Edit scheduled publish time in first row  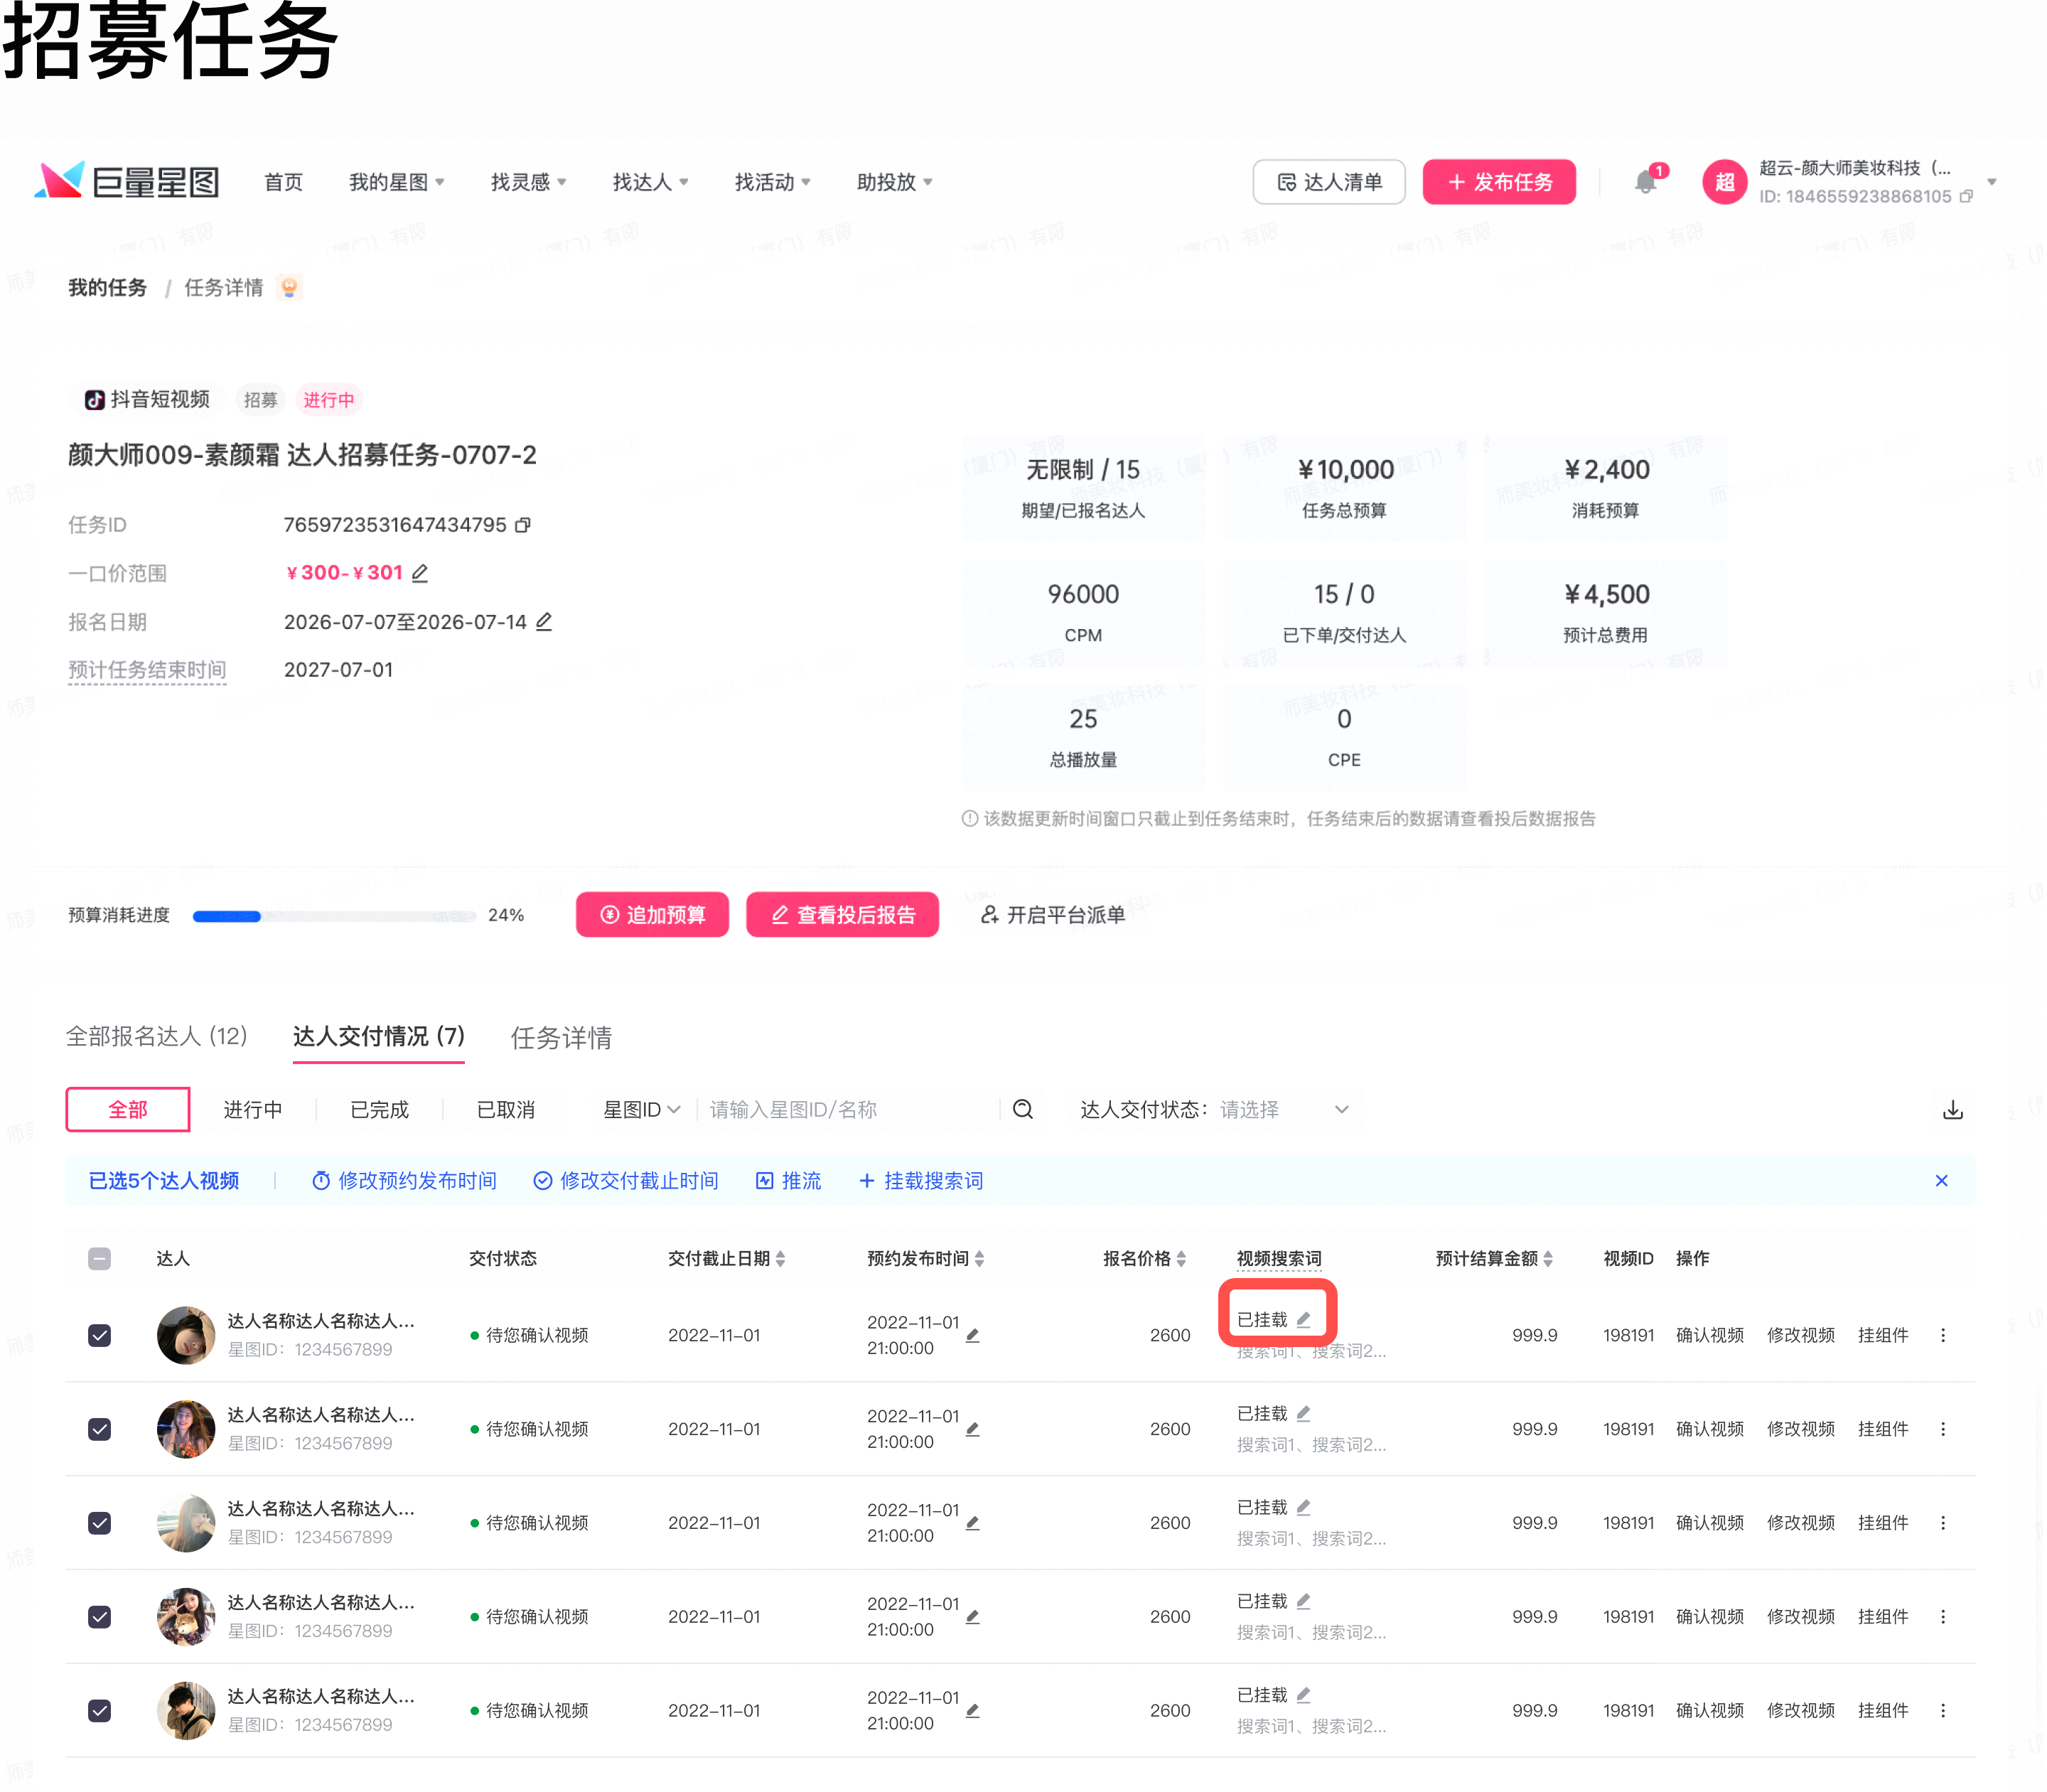(x=972, y=1335)
